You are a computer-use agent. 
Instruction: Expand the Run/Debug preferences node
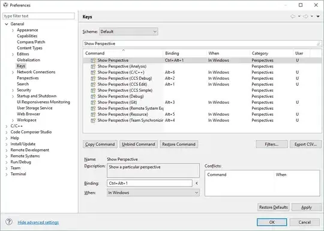pyautogui.click(x=7, y=162)
